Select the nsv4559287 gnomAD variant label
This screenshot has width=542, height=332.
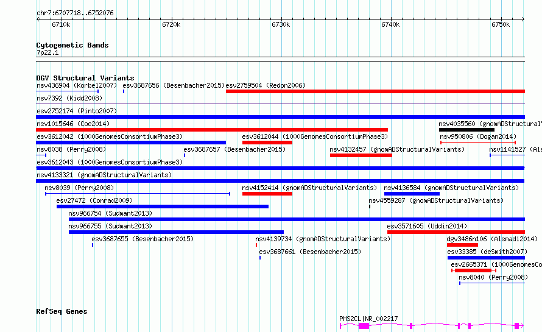click(436, 200)
